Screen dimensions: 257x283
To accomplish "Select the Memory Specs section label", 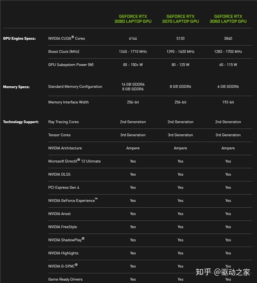I will coord(16,87).
